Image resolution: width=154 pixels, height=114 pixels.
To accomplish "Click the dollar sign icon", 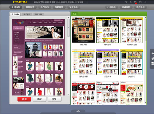I will [x=131, y=2].
